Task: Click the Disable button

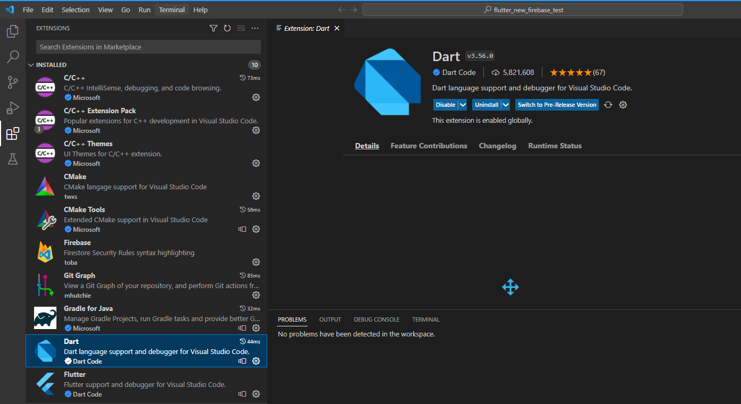Action: tap(446, 105)
